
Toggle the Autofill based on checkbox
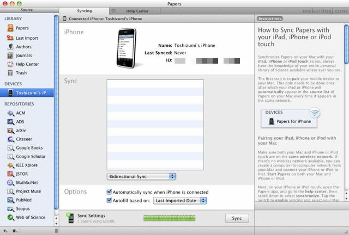pyautogui.click(x=109, y=200)
